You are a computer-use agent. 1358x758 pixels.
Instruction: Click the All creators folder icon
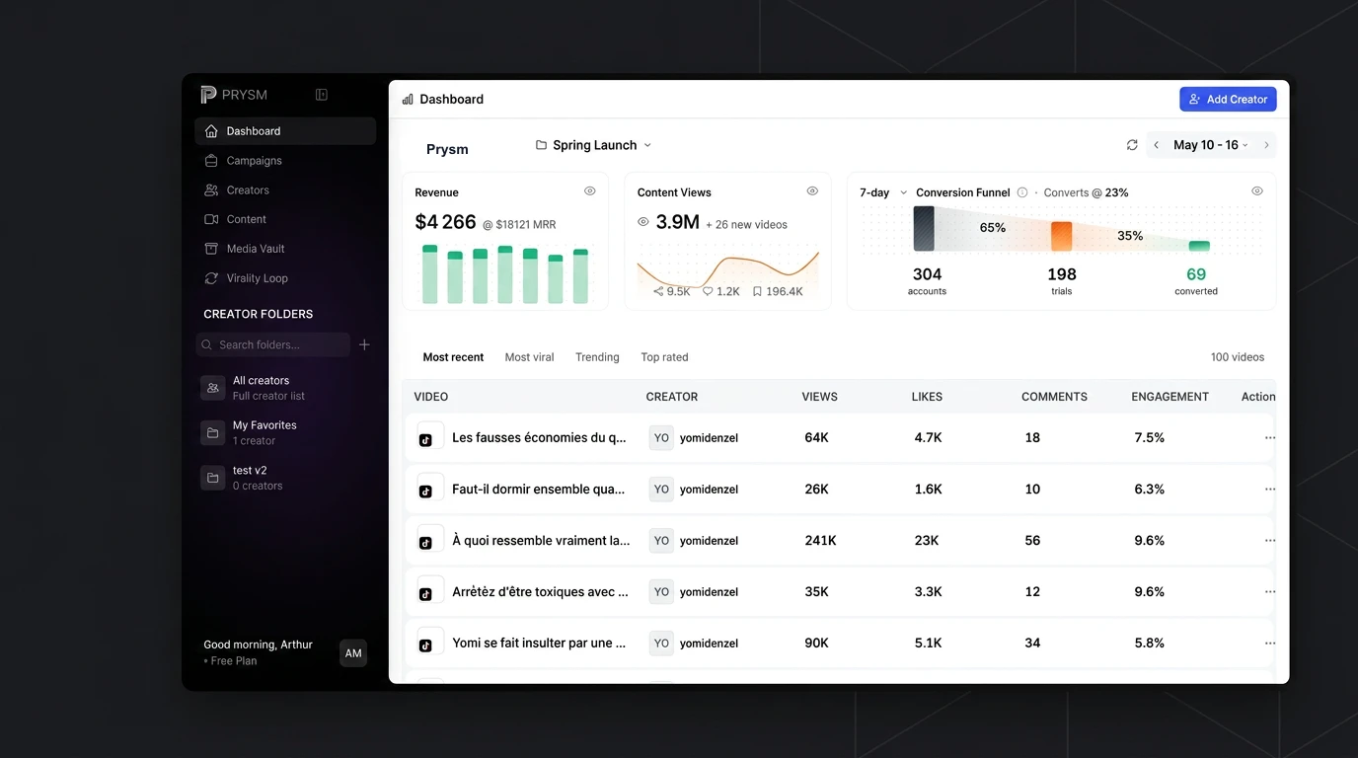point(212,388)
